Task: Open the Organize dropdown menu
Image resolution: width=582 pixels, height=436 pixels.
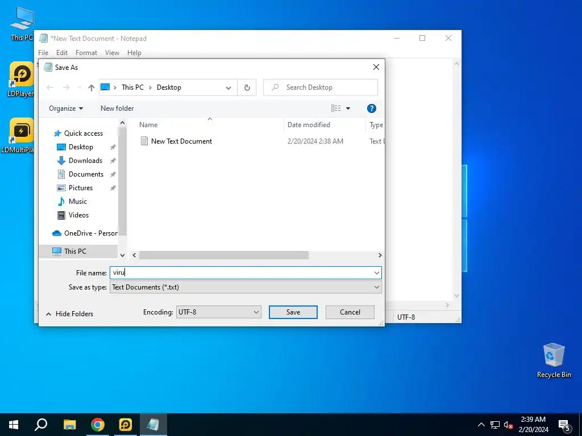Action: pos(66,108)
